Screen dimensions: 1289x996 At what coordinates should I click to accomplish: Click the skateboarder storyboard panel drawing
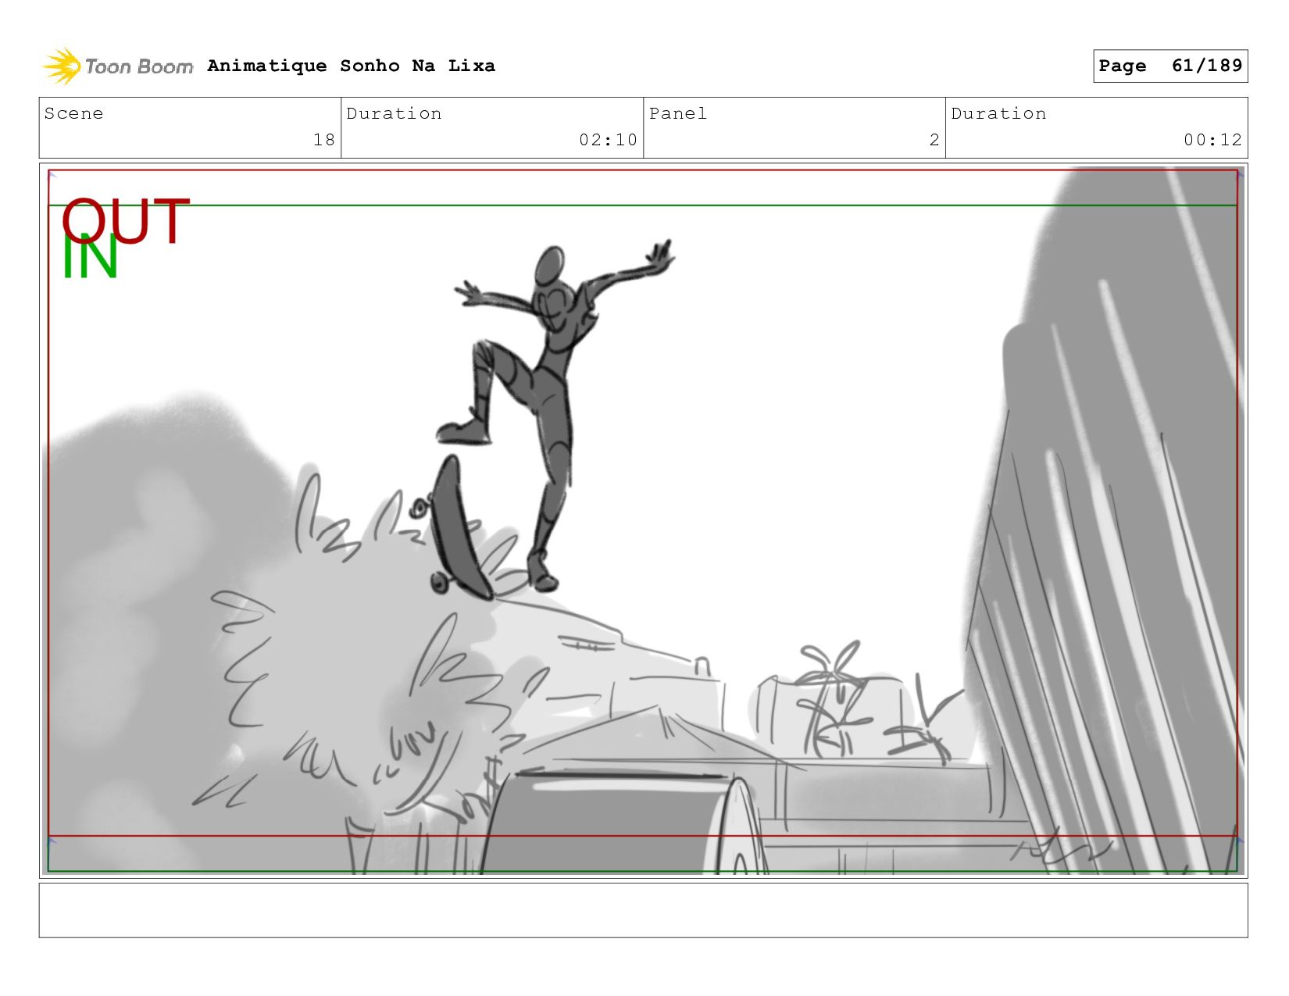click(643, 520)
